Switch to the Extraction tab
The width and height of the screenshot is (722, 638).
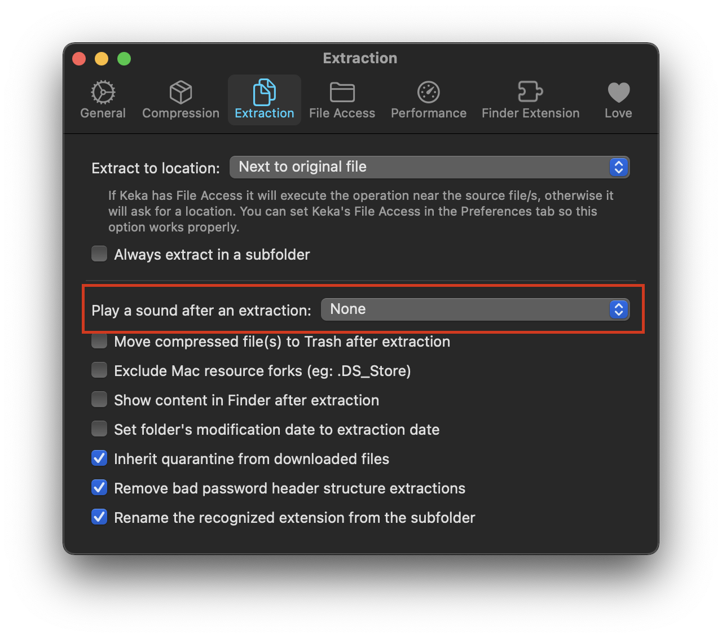pos(264,99)
